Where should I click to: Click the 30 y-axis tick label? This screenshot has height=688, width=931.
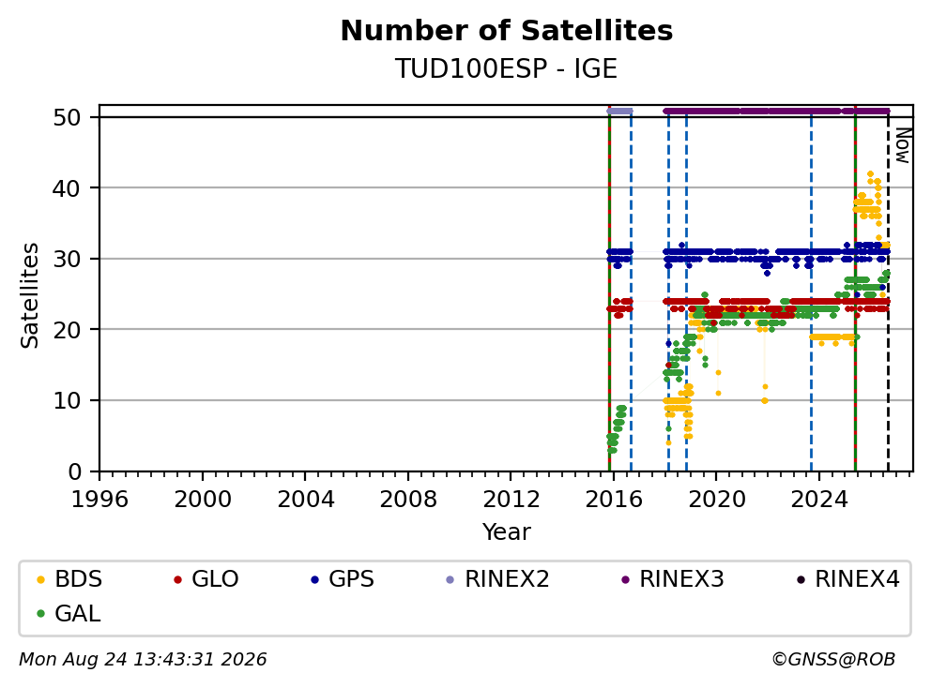pyautogui.click(x=67, y=259)
